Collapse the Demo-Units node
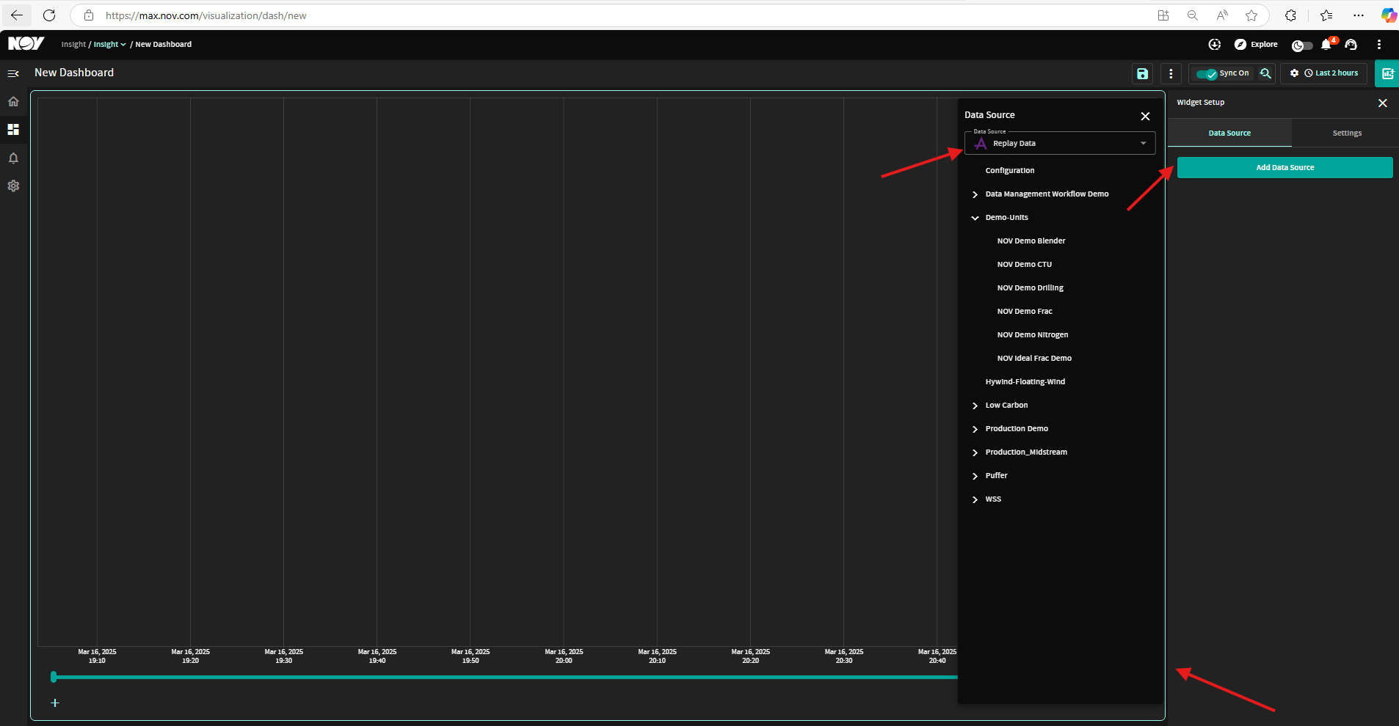Image resolution: width=1399 pixels, height=726 pixels. pyautogui.click(x=975, y=218)
